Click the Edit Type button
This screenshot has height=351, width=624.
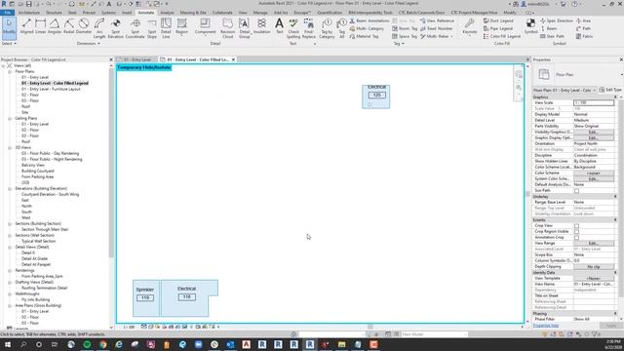coord(610,90)
